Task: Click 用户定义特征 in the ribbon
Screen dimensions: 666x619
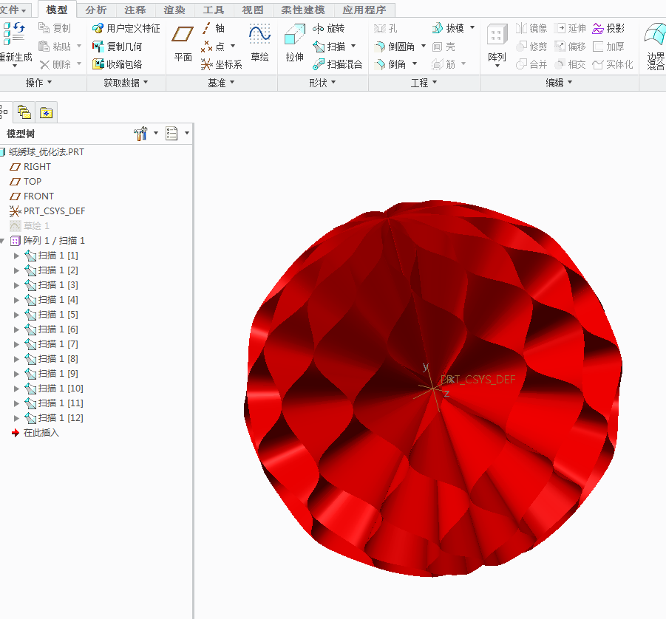Action: [x=126, y=29]
